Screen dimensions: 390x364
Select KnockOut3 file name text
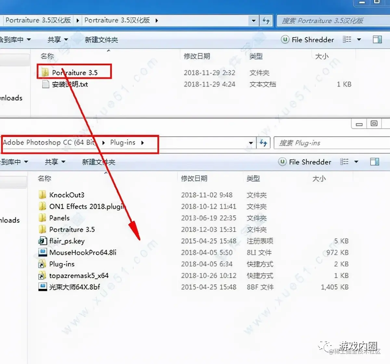(67, 195)
